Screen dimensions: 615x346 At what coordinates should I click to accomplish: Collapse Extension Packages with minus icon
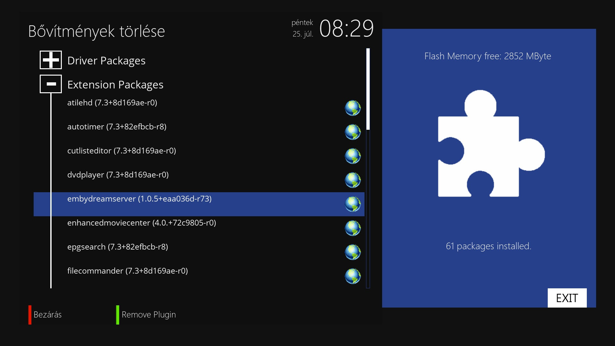pos(51,84)
